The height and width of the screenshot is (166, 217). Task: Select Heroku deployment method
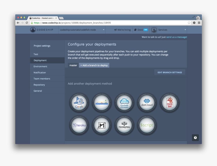click(79, 125)
